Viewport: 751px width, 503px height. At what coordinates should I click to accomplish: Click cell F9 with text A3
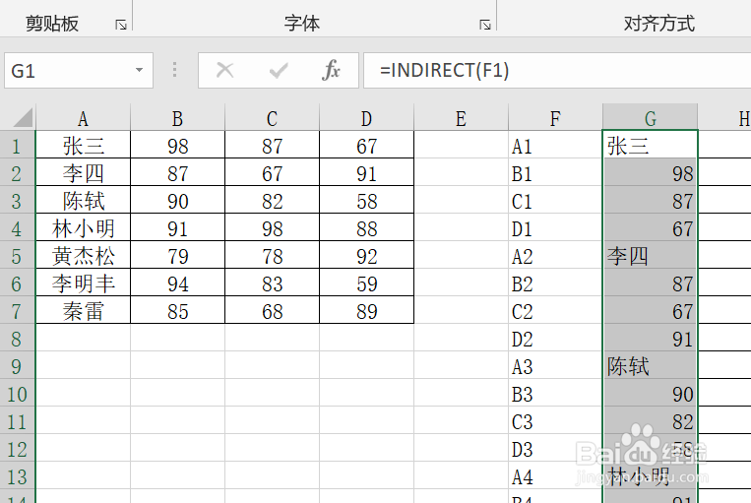[x=555, y=365]
